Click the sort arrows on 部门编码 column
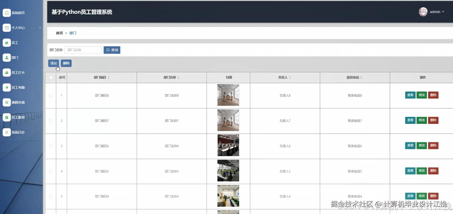Viewport: 453px width, 214px height. (108, 77)
